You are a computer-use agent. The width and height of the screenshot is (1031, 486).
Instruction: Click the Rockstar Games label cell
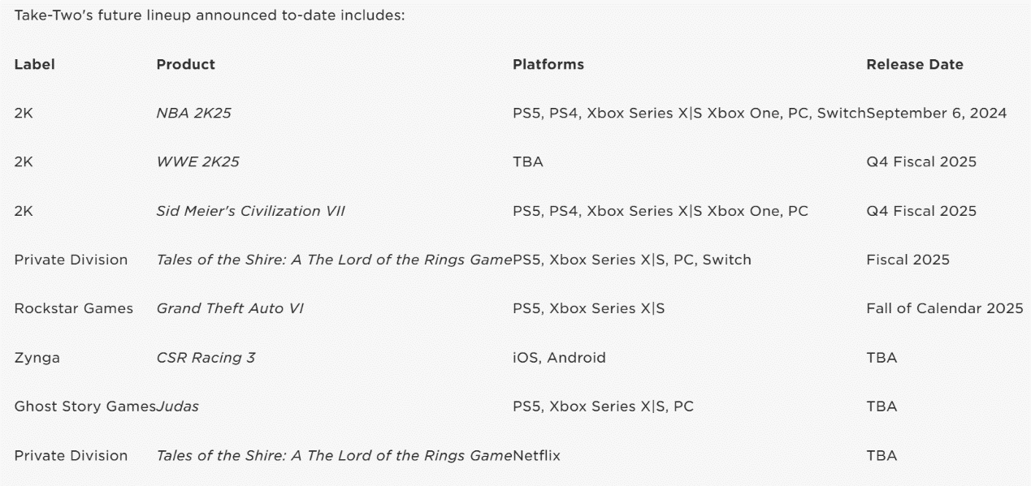pos(73,308)
